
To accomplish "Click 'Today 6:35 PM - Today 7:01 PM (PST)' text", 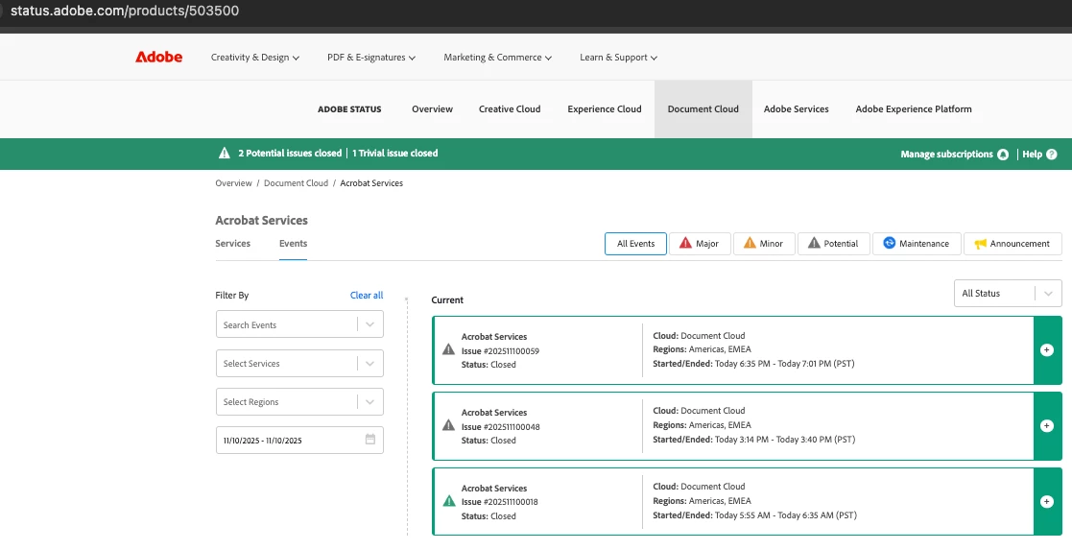I will tap(784, 363).
